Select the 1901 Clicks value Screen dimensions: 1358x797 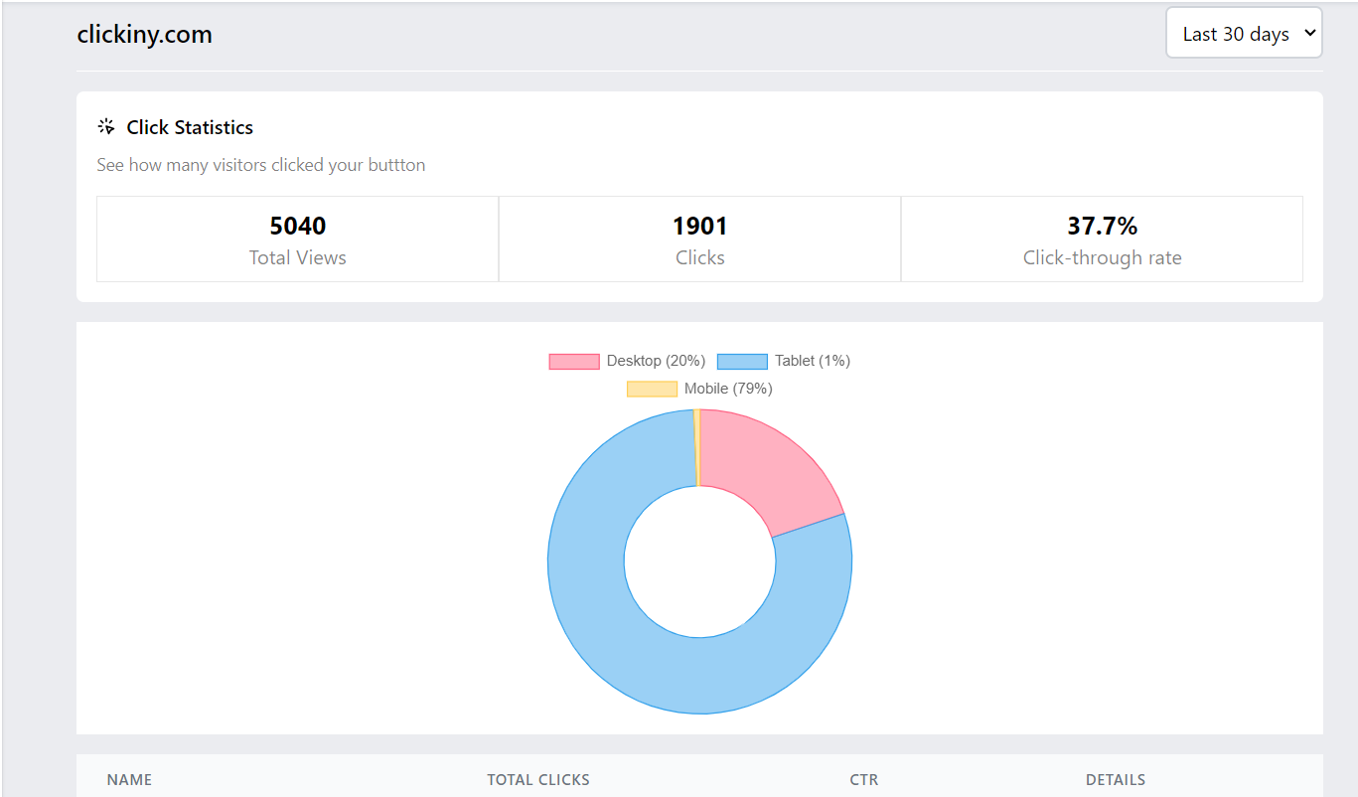pos(700,226)
